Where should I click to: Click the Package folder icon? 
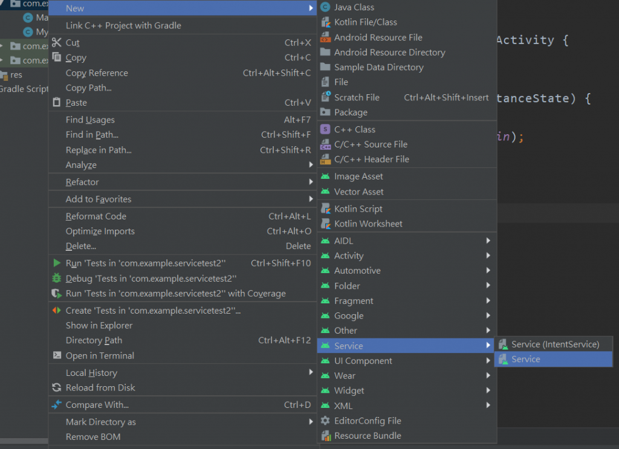[x=325, y=112]
